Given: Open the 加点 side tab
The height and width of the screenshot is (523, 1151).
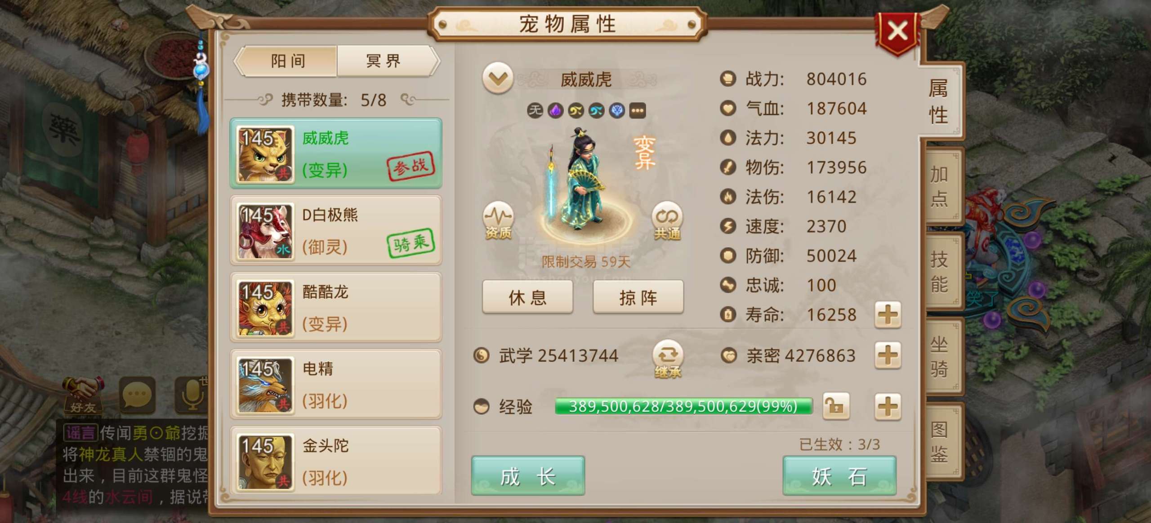Looking at the screenshot, I should click(x=940, y=186).
